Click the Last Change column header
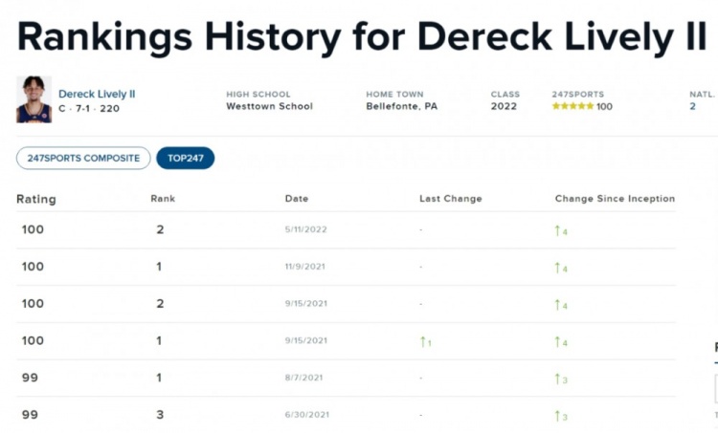The height and width of the screenshot is (433, 718). (x=451, y=199)
